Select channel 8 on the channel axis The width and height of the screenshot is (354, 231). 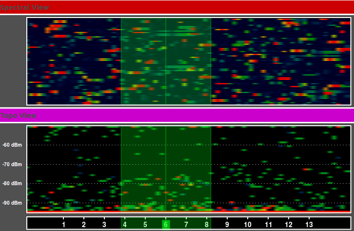207,225
